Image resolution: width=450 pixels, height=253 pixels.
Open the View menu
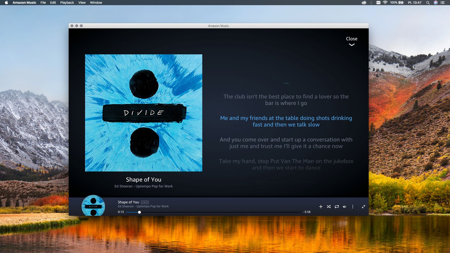[x=82, y=3]
